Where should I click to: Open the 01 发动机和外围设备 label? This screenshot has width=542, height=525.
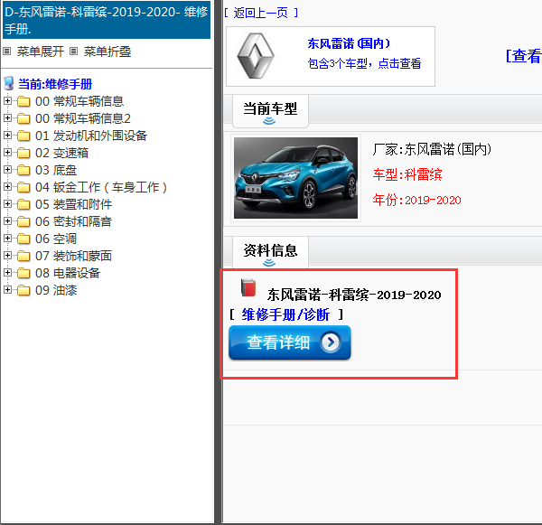[91, 136]
